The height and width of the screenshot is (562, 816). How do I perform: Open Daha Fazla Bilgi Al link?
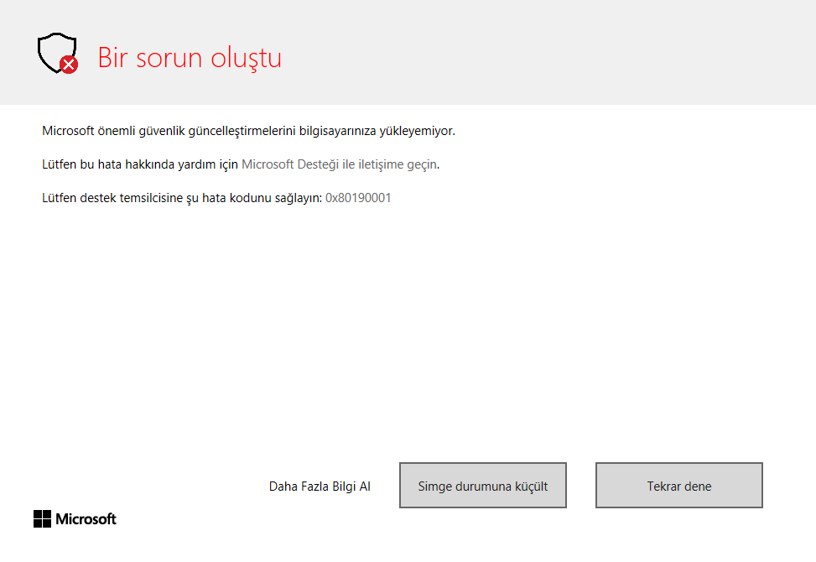(320, 487)
